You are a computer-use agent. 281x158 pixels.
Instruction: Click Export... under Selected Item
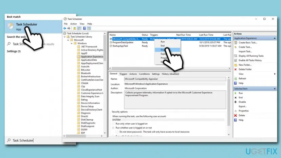point(242,106)
